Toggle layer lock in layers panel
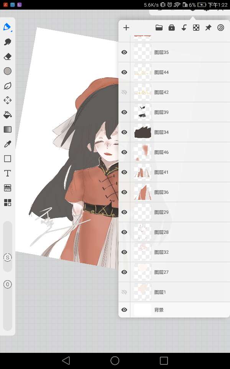Screen dimensions: 230x369 coord(171,28)
